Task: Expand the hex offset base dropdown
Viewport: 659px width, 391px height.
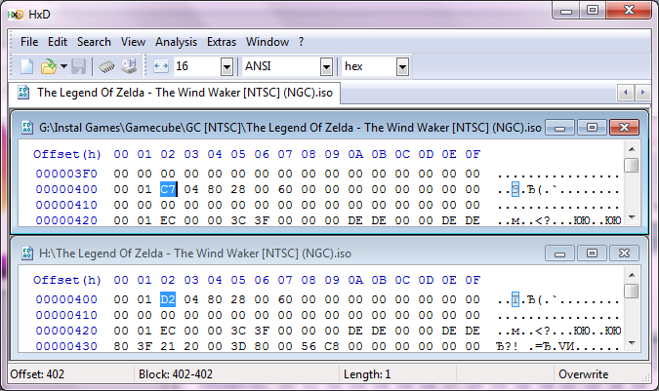Action: [402, 66]
